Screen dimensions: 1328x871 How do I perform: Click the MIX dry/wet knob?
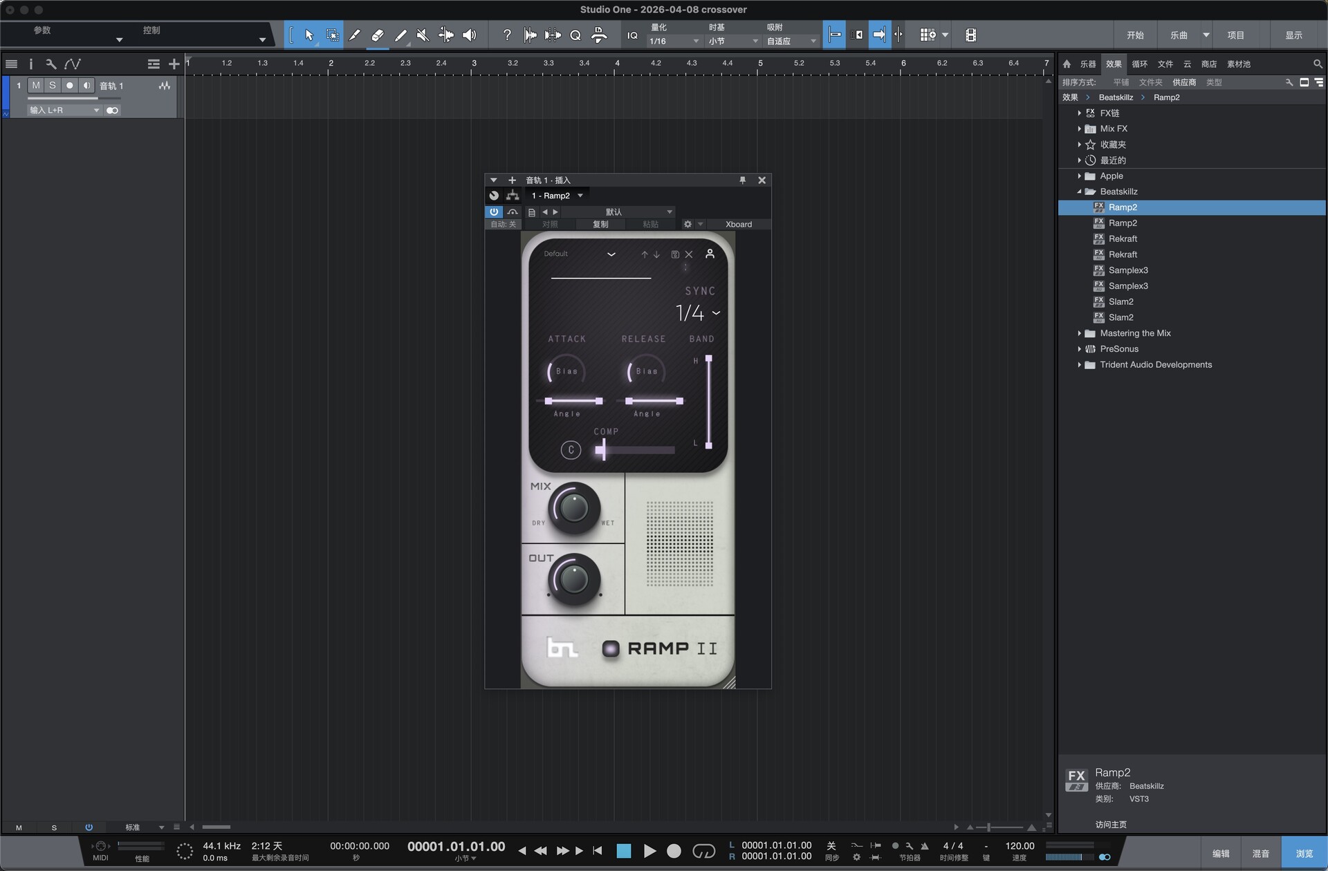point(573,508)
